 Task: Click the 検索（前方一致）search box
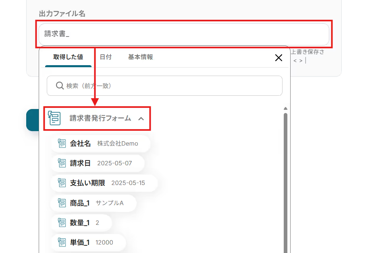pyautogui.click(x=164, y=86)
